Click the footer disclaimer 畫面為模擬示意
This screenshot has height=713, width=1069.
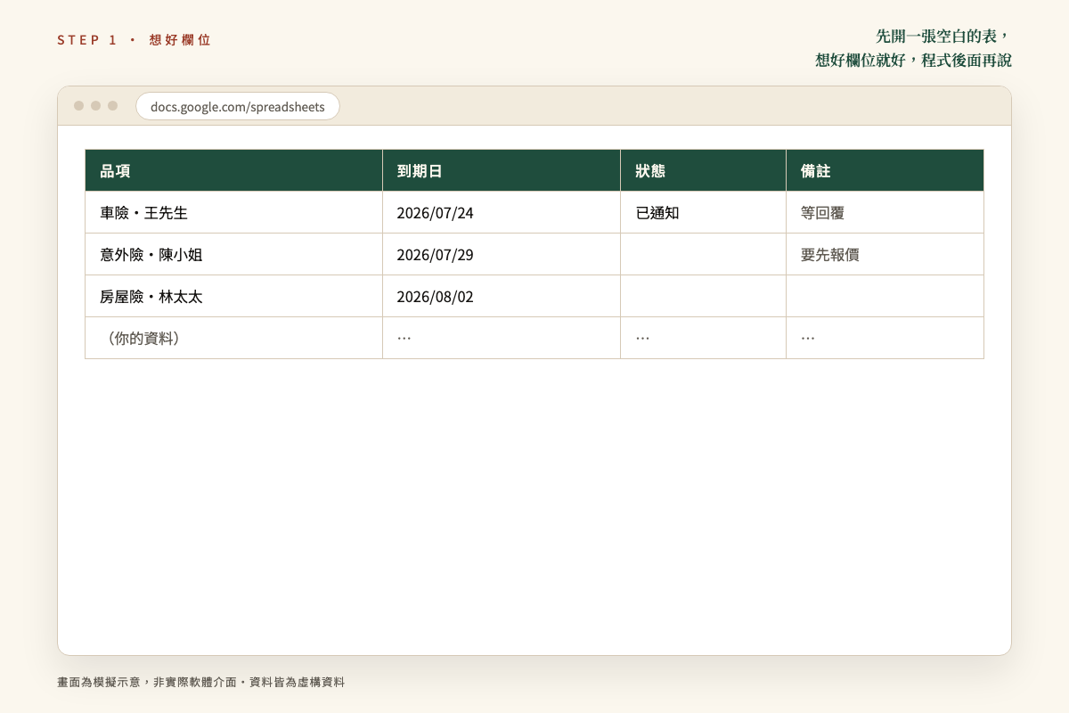click(99, 682)
